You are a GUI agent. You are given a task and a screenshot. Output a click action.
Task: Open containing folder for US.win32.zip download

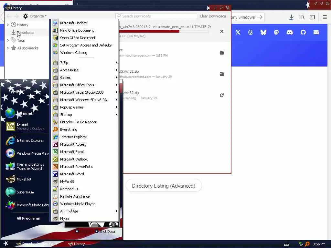[x=222, y=74]
